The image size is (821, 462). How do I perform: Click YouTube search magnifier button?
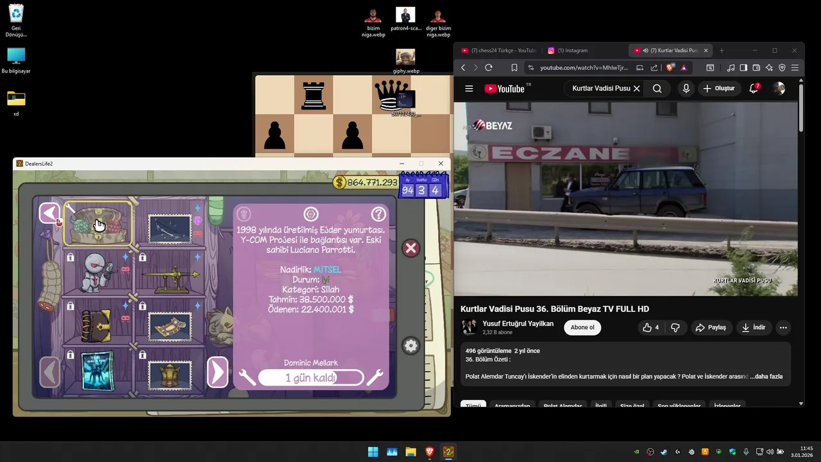(x=657, y=89)
